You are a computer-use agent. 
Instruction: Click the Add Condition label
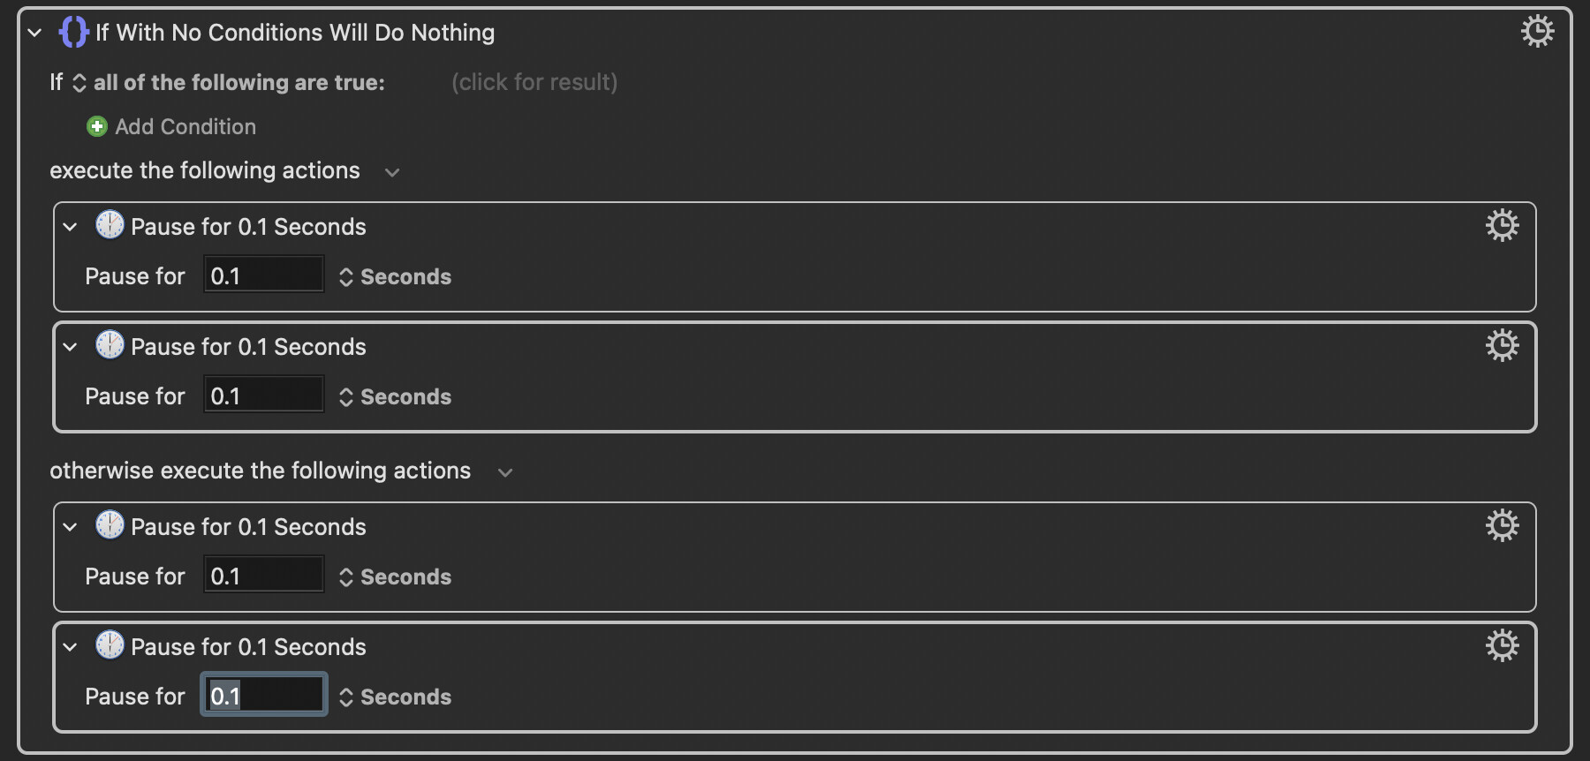click(x=185, y=127)
